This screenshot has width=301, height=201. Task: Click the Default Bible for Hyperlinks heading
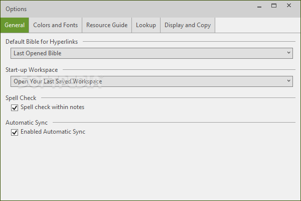click(42, 42)
